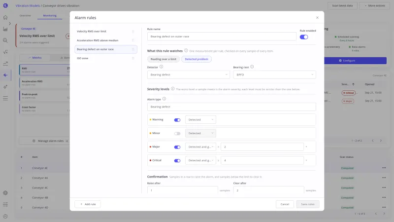
Task: Delete the ISO zone rule
Action: click(x=133, y=58)
